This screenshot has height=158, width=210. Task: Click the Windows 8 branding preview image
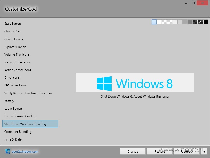pyautogui.click(x=135, y=82)
